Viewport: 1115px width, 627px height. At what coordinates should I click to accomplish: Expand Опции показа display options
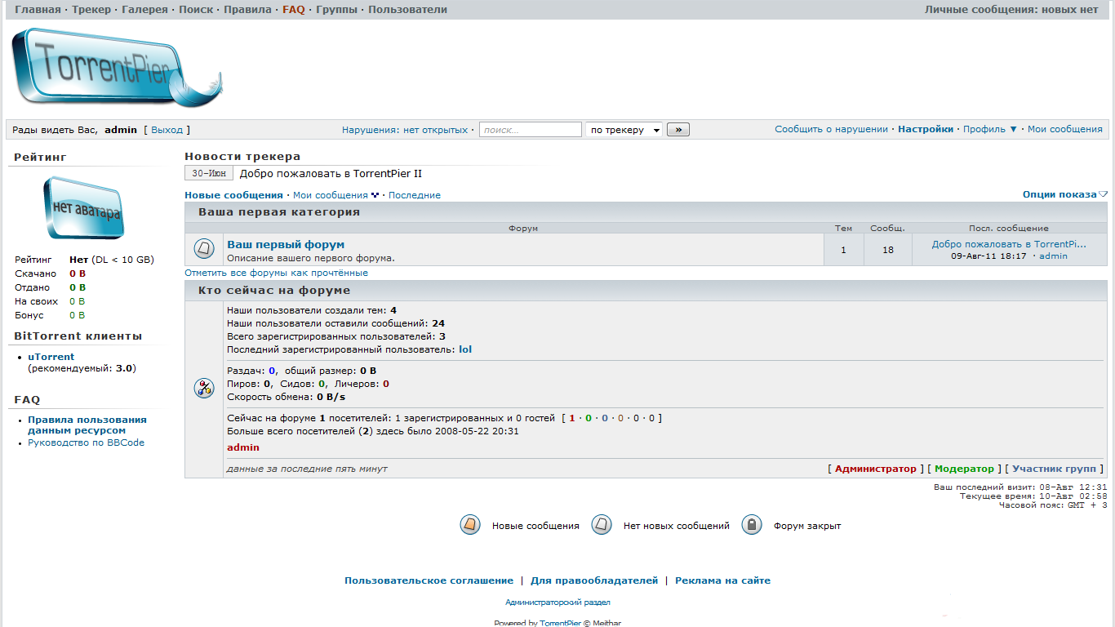pyautogui.click(x=1064, y=194)
